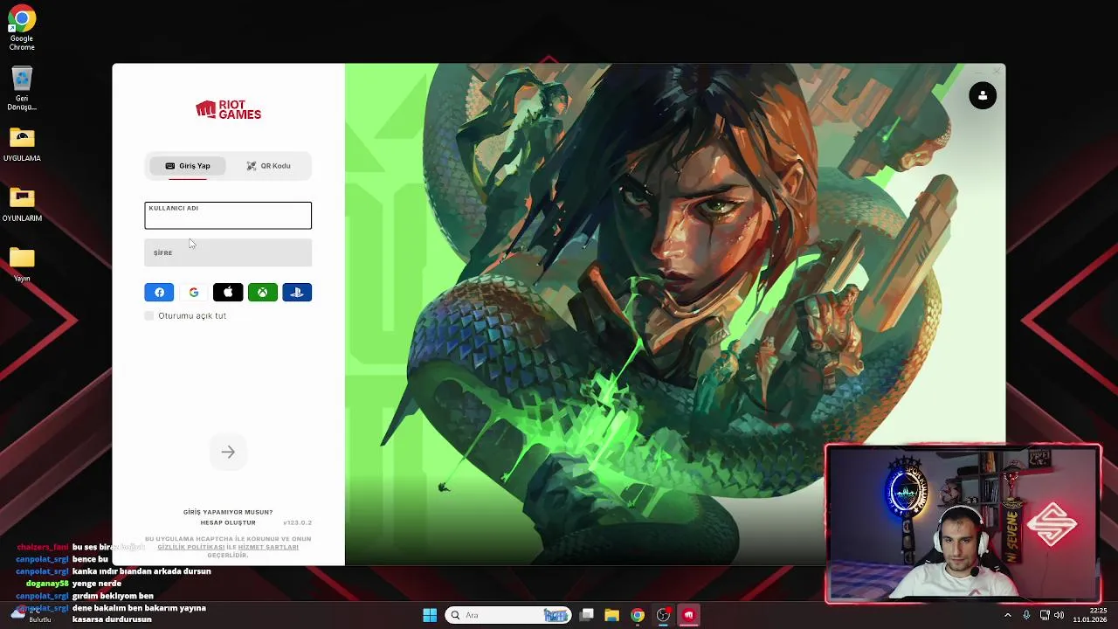Open the Gizlilik Politikası link

pos(191,547)
